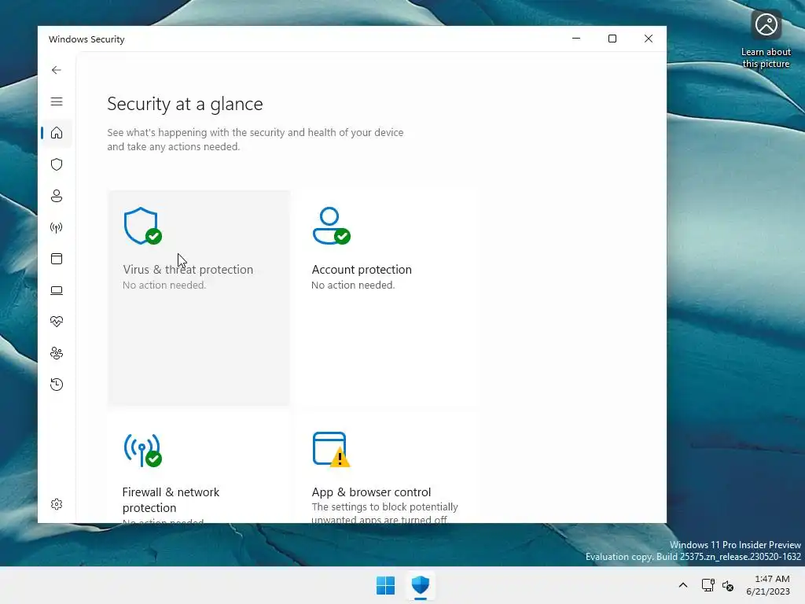Open Firewall & network antenna icon in sidebar
This screenshot has height=604, width=805.
pos(57,227)
